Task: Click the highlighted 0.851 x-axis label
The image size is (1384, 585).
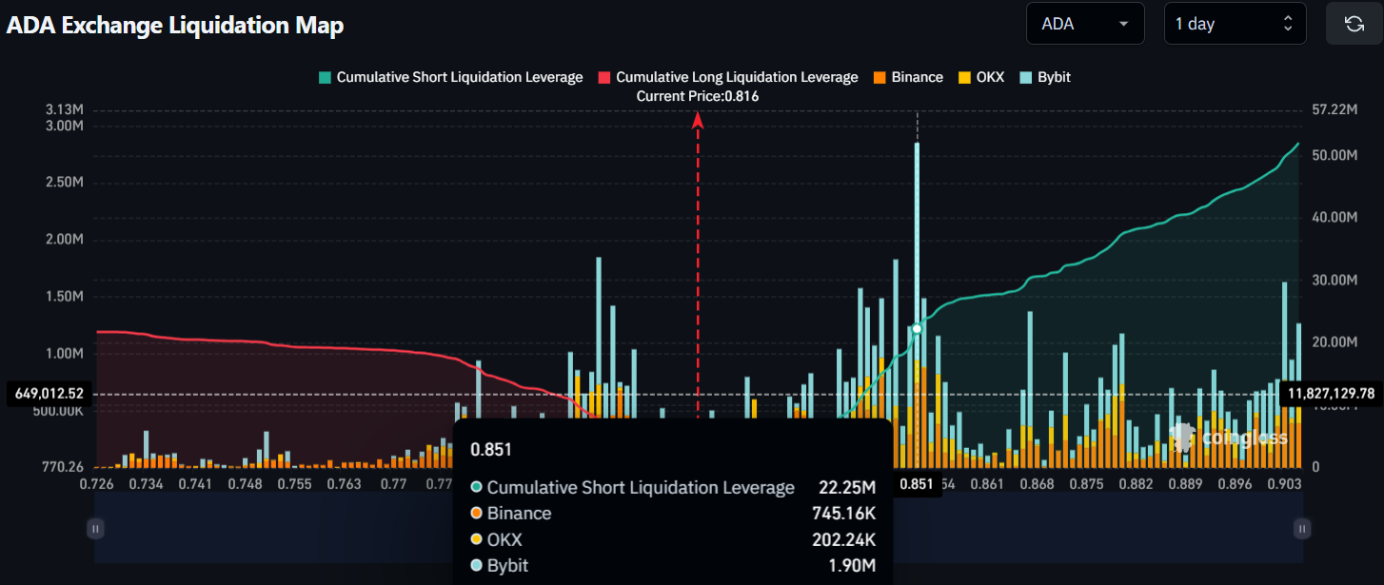Action: pyautogui.click(x=916, y=484)
